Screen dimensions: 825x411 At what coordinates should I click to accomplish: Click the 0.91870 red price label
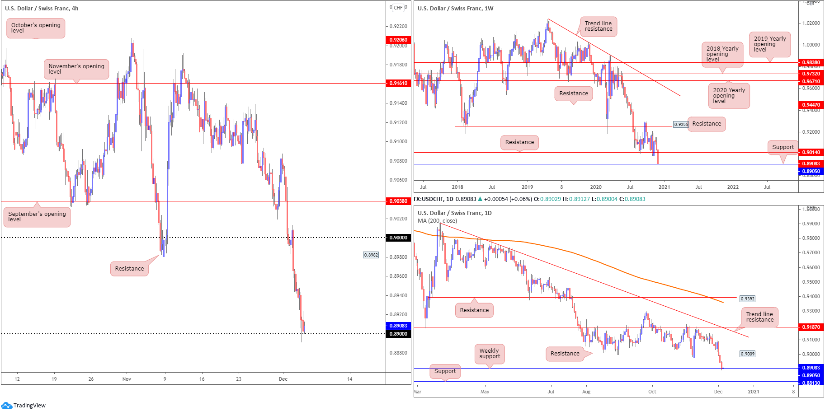pos(811,327)
